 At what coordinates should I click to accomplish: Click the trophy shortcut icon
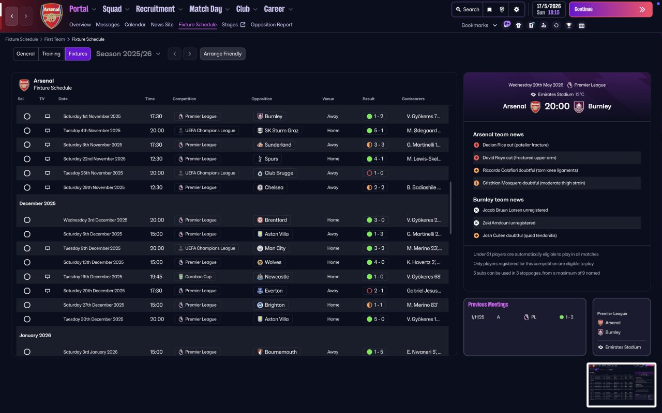click(569, 25)
